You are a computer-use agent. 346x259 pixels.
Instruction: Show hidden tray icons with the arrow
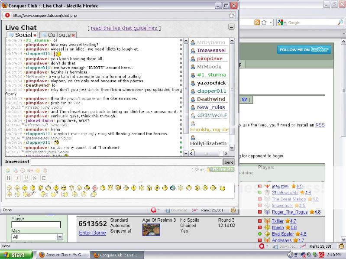291,255
